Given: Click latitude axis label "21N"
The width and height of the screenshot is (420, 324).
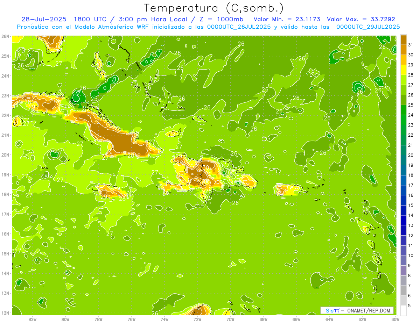Looking at the screenshot, I should 5,135.
